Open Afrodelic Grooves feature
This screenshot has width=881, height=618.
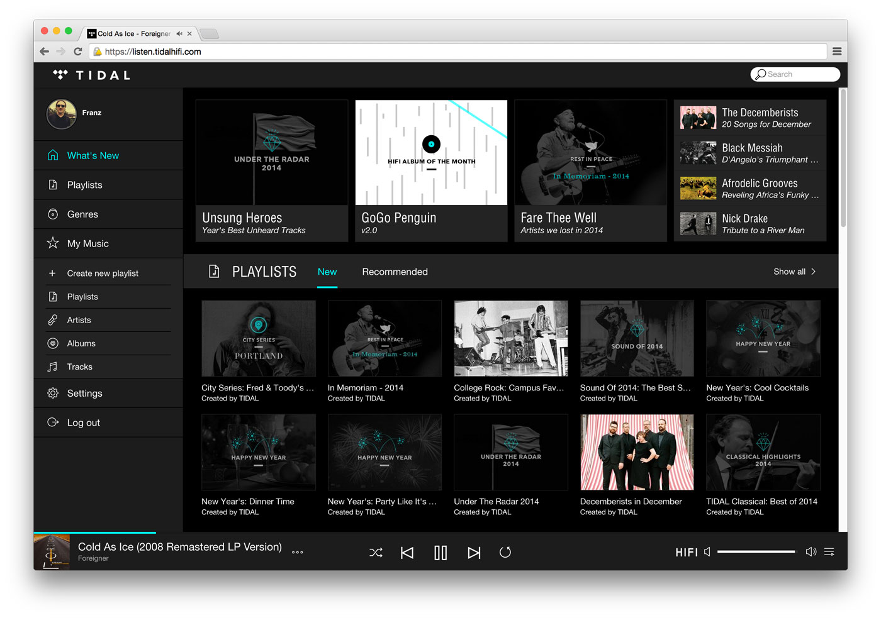750,188
